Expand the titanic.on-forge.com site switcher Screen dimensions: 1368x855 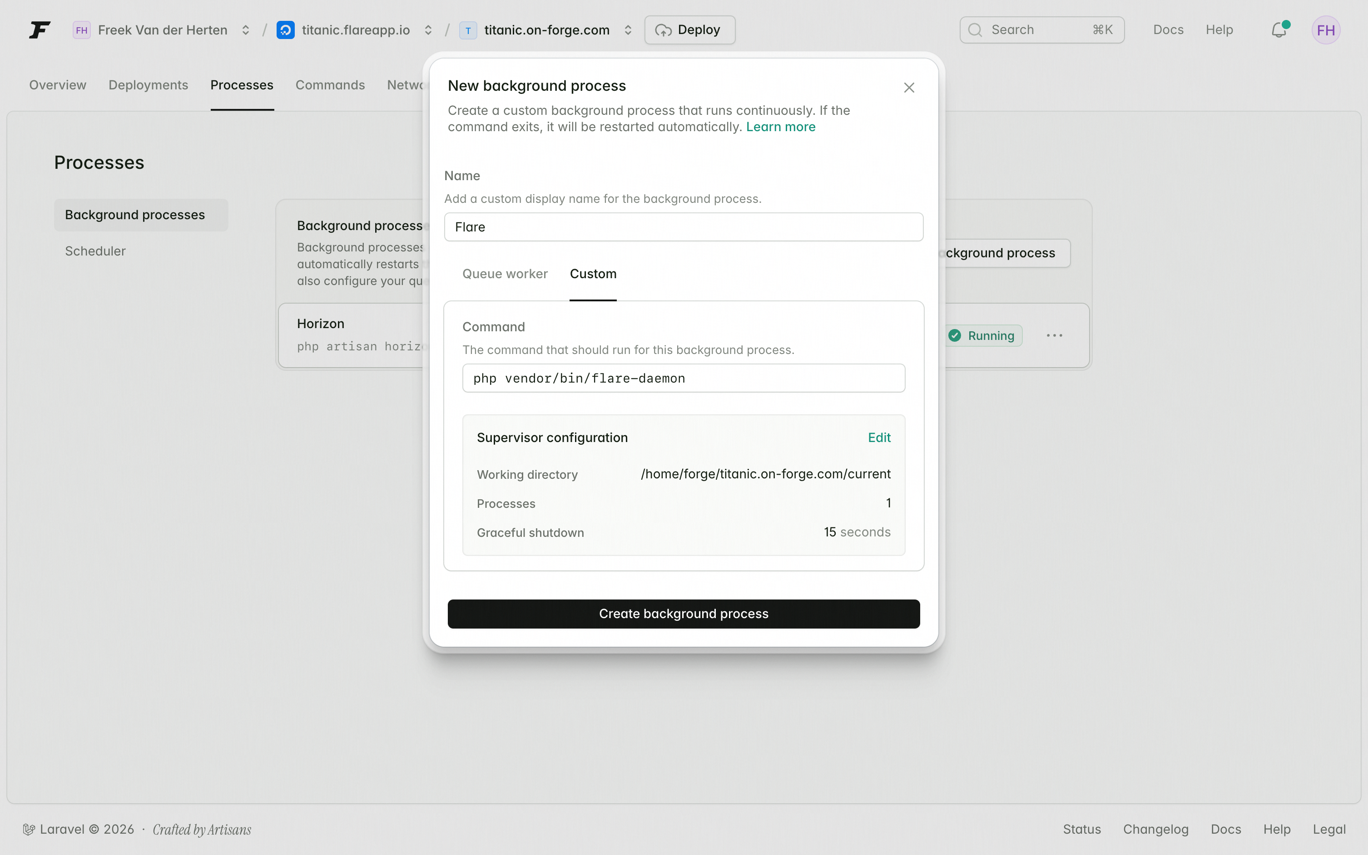coord(628,30)
